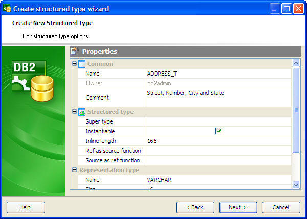
Task: Click the Source as ref function field
Action: [x=218, y=160]
